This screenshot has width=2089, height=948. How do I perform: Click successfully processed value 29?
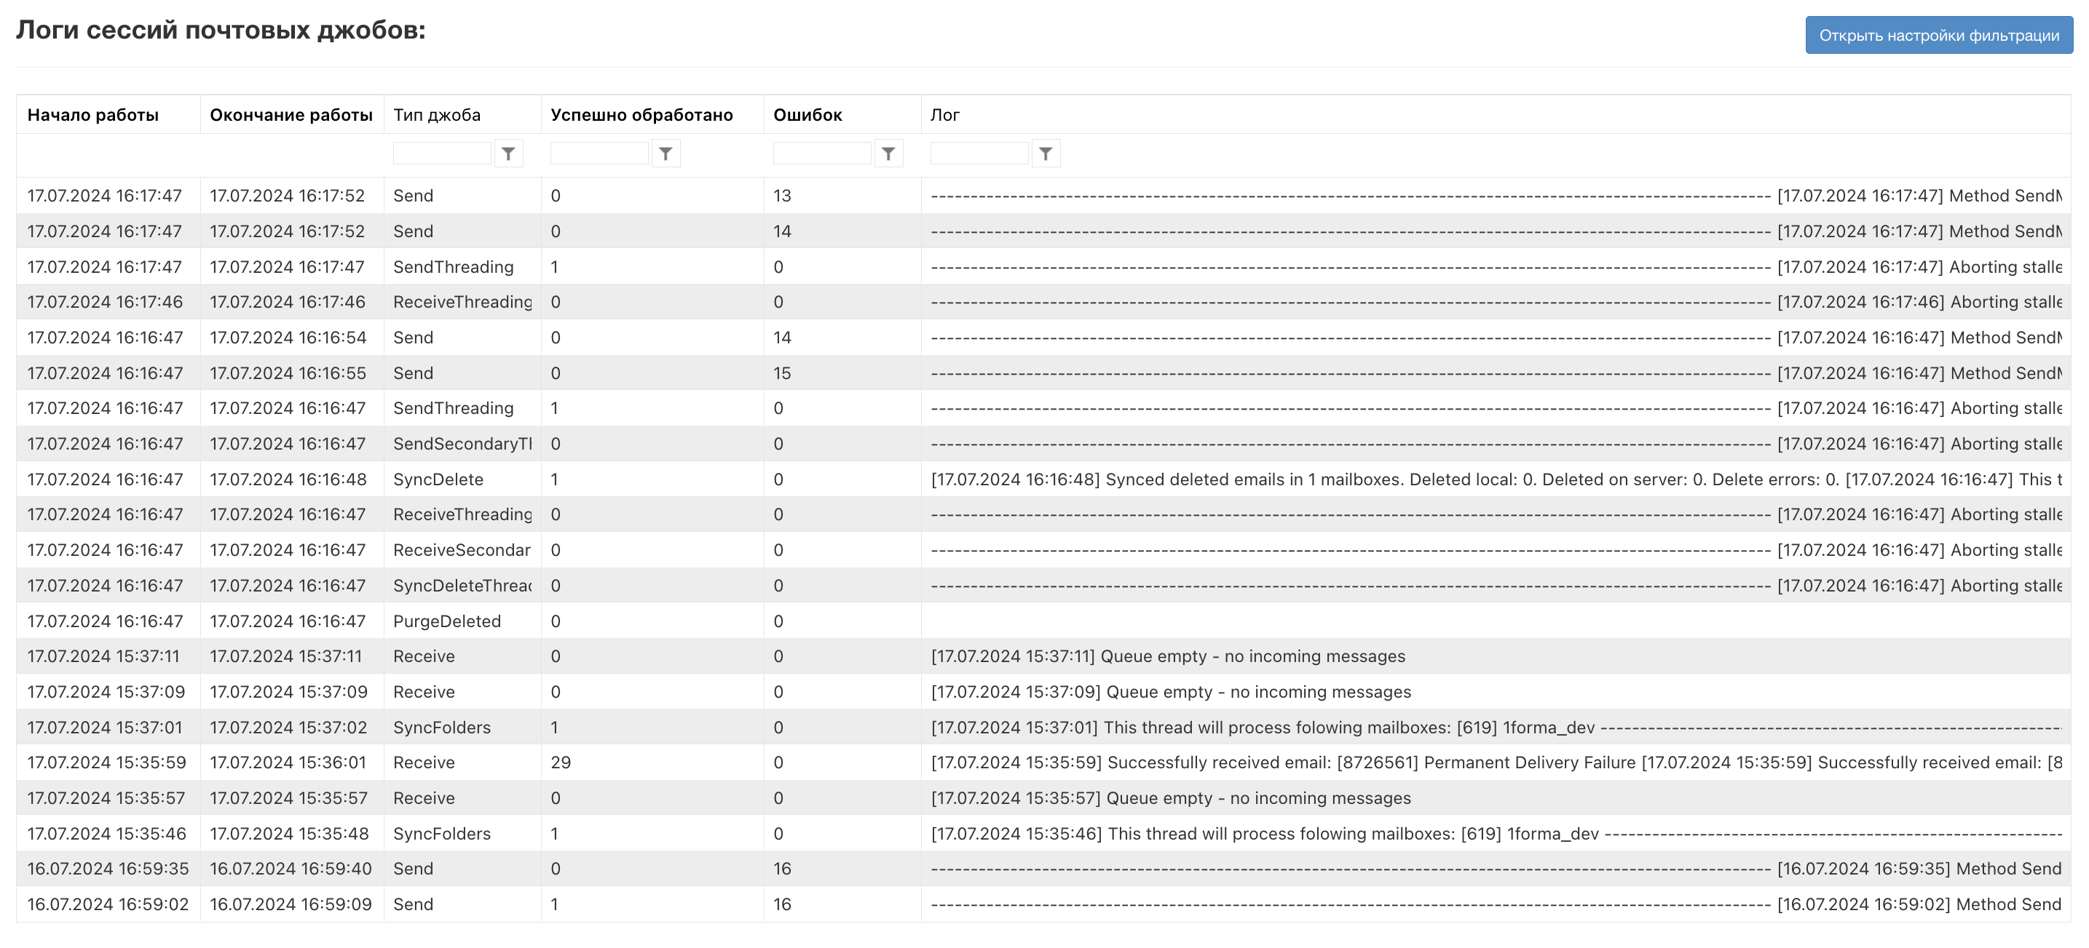561,763
